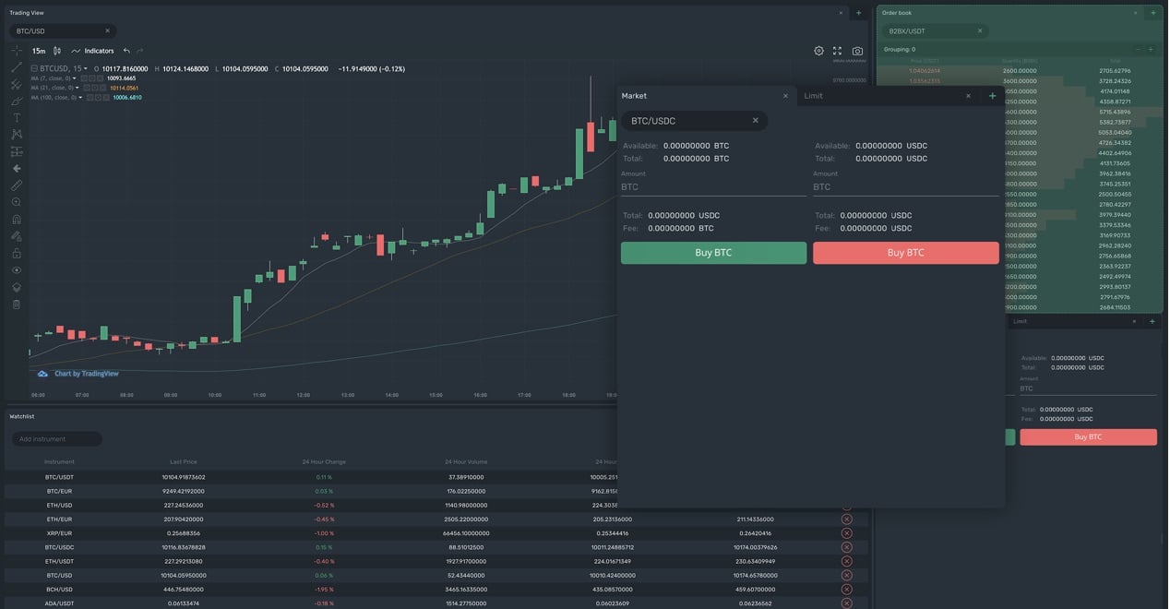The height and width of the screenshot is (609, 1170).
Task: Collapse the BTCUSD legend checkbox
Action: pos(34,69)
